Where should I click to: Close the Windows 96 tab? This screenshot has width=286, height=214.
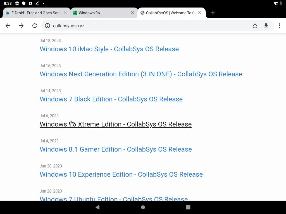(132, 13)
